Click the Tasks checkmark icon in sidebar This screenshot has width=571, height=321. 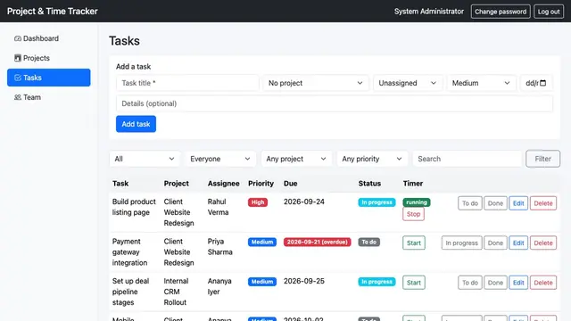[x=18, y=78]
